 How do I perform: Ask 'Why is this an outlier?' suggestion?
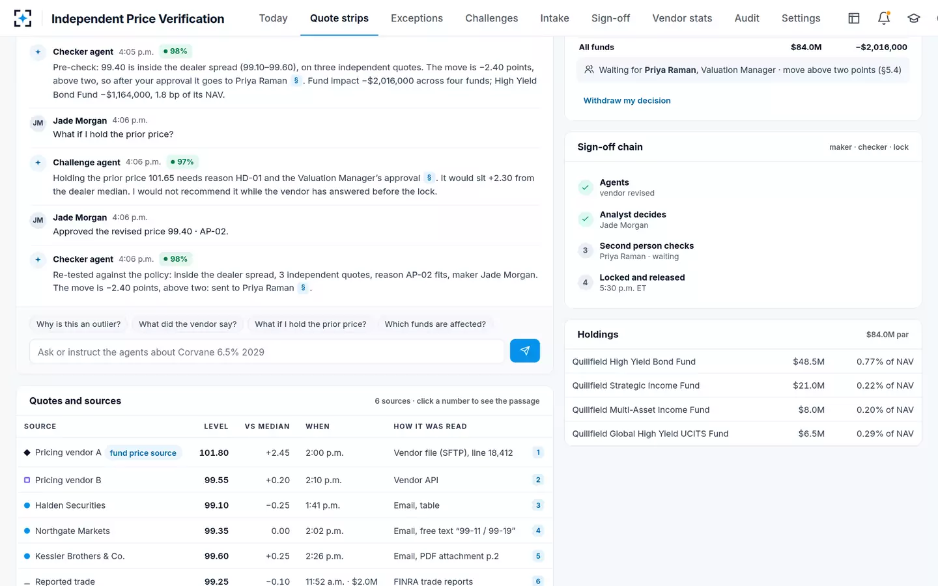79,324
